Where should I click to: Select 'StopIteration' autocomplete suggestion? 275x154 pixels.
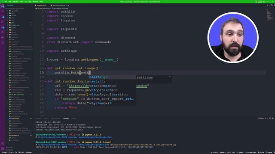(113, 90)
